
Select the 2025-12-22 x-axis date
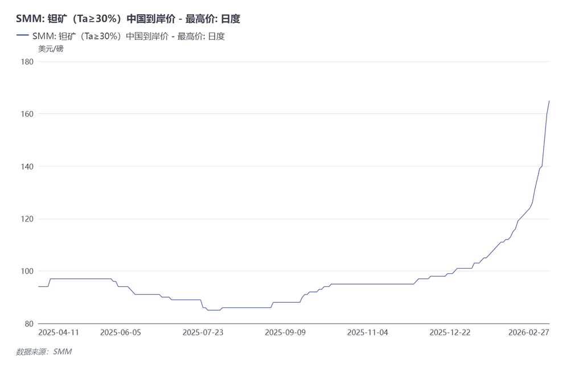click(x=450, y=332)
